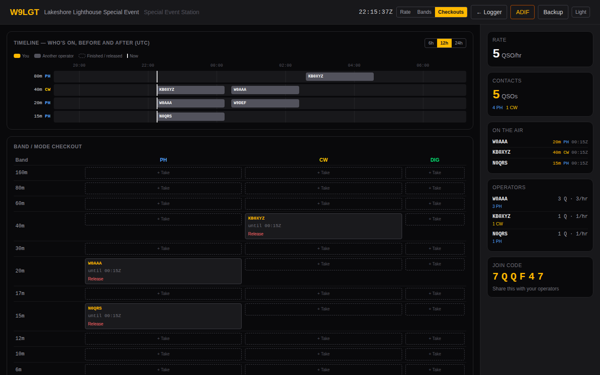Screen dimensions: 600x375
Task: Take the 60m CW slot
Action: pos(323,204)
